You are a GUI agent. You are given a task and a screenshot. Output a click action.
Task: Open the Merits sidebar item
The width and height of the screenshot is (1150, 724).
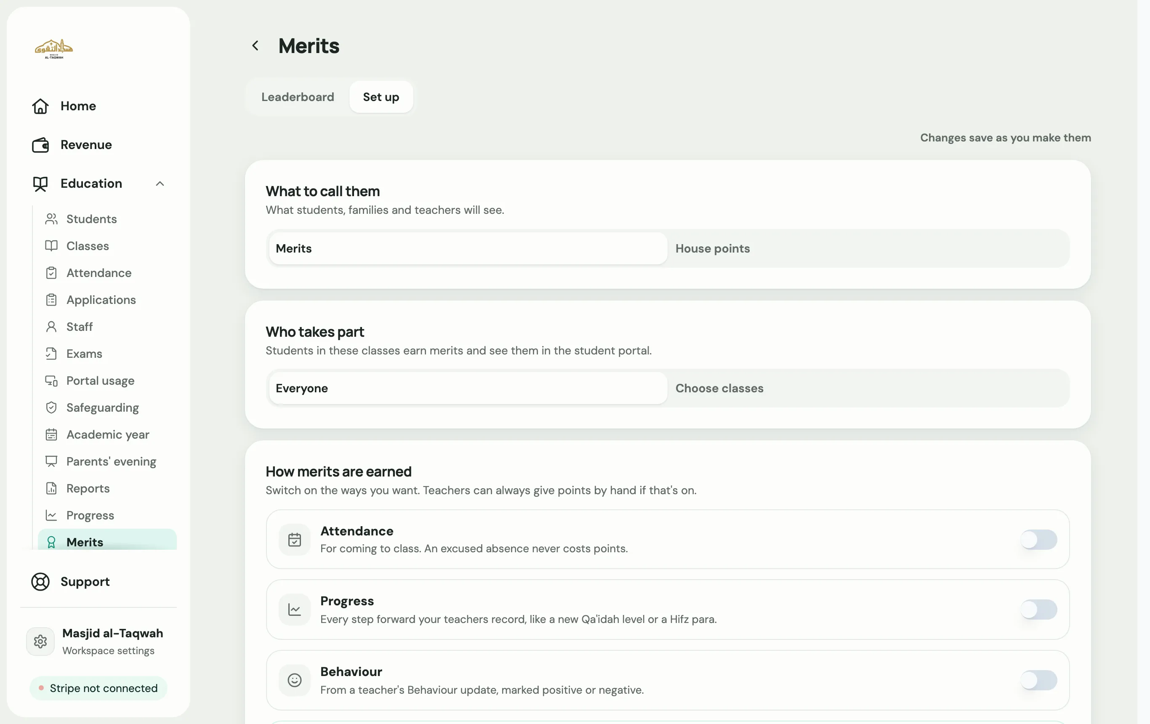107,540
